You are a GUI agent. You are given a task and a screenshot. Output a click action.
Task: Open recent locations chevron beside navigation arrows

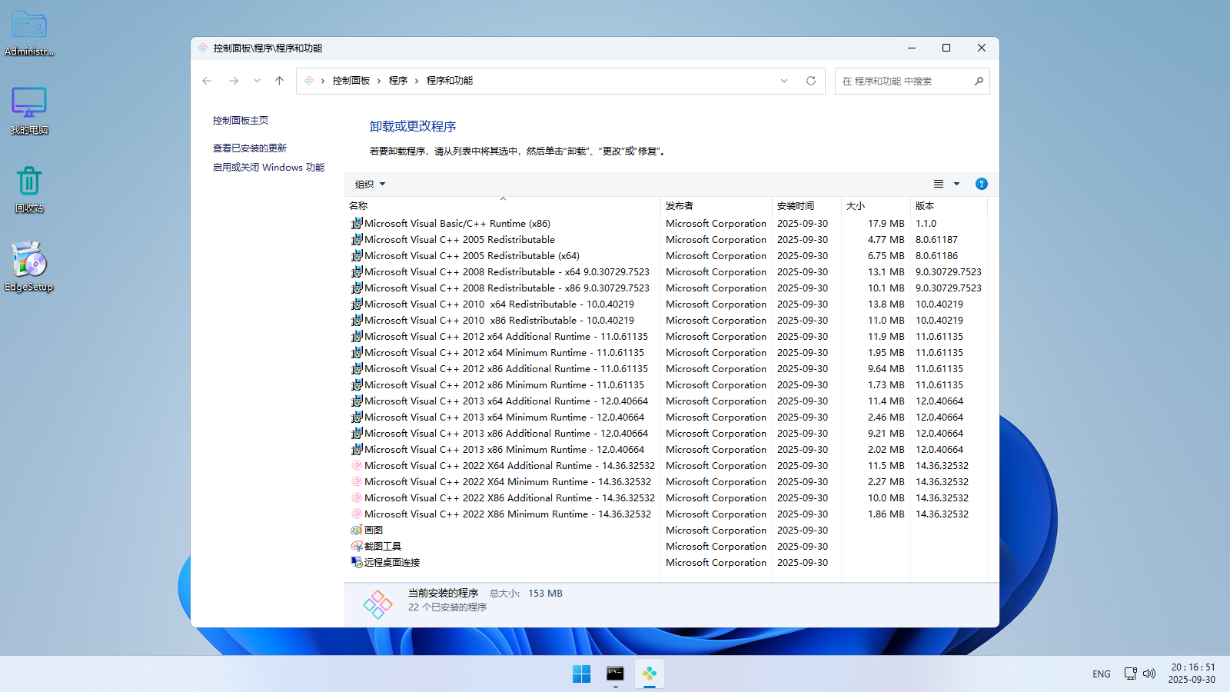[x=257, y=81]
